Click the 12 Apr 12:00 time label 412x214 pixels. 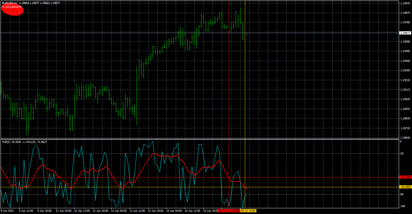[x=82, y=211]
